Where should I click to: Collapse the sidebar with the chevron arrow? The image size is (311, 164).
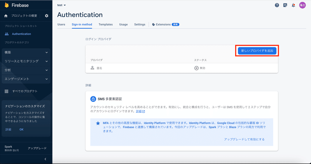click(x=45, y=159)
